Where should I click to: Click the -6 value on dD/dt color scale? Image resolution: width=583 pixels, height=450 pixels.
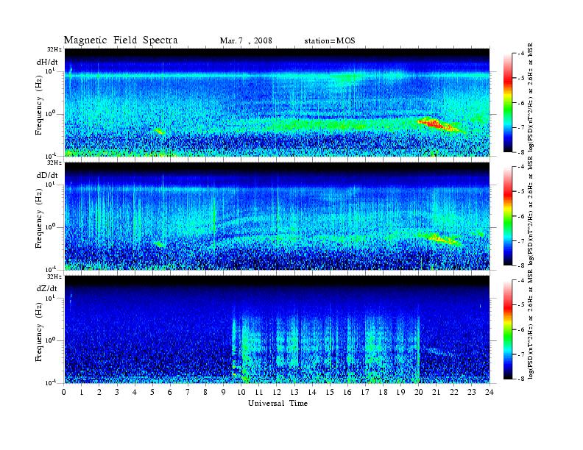[521, 216]
